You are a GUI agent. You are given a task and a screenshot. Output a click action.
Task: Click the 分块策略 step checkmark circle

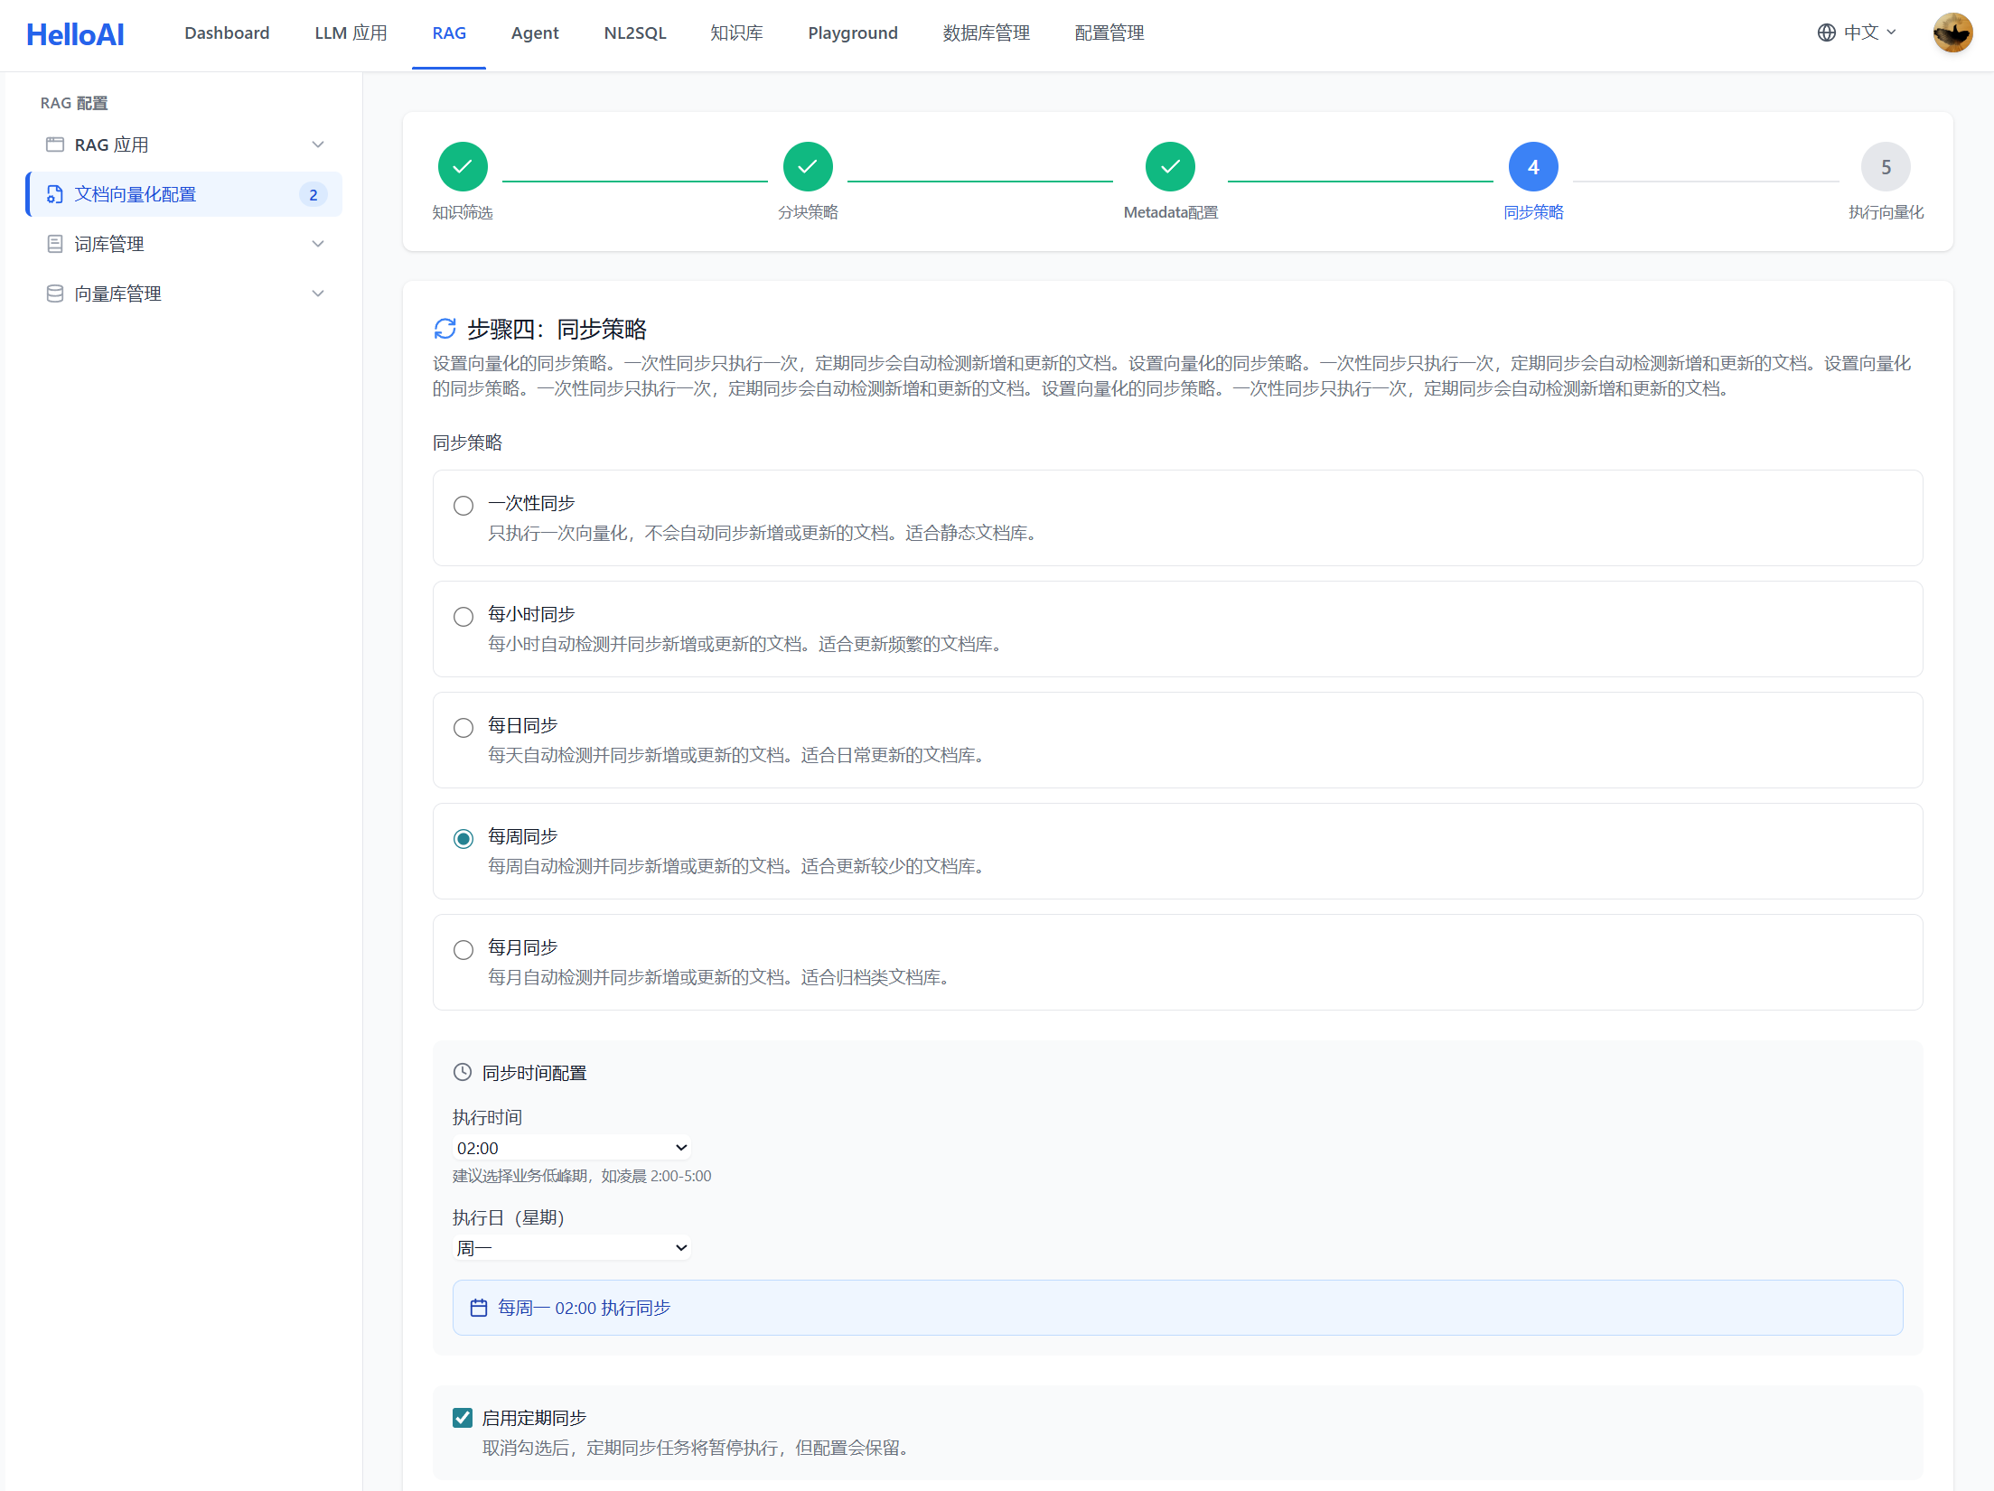click(808, 167)
